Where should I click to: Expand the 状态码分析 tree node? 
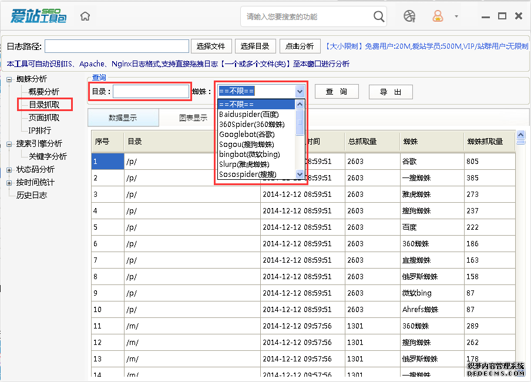coord(9,170)
